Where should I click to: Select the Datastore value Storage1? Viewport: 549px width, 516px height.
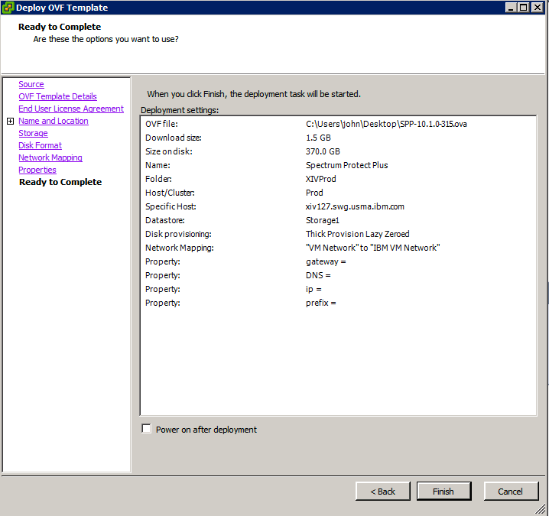point(323,220)
